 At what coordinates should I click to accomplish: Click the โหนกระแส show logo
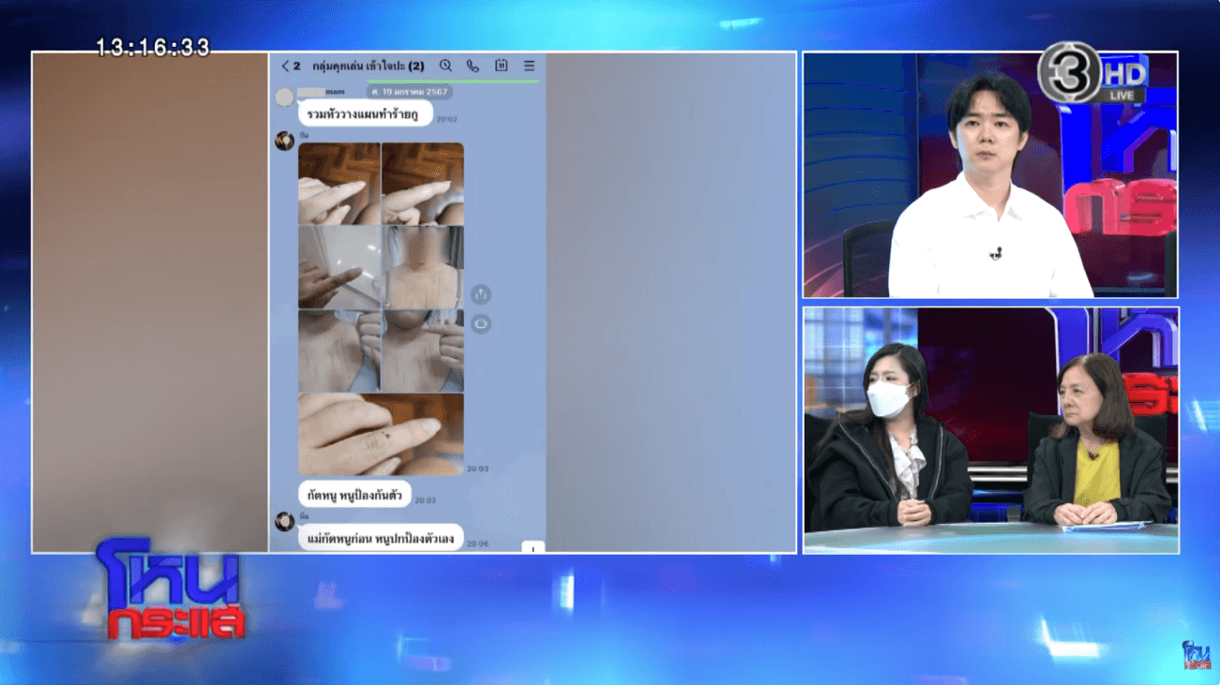pos(173,589)
